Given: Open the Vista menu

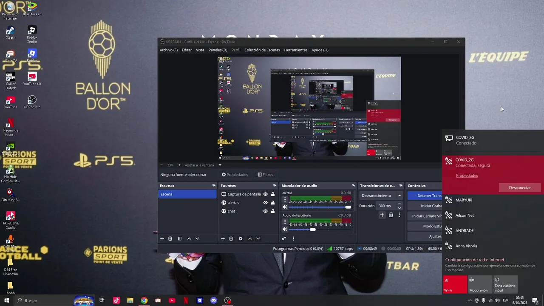Looking at the screenshot, I should click(x=200, y=50).
